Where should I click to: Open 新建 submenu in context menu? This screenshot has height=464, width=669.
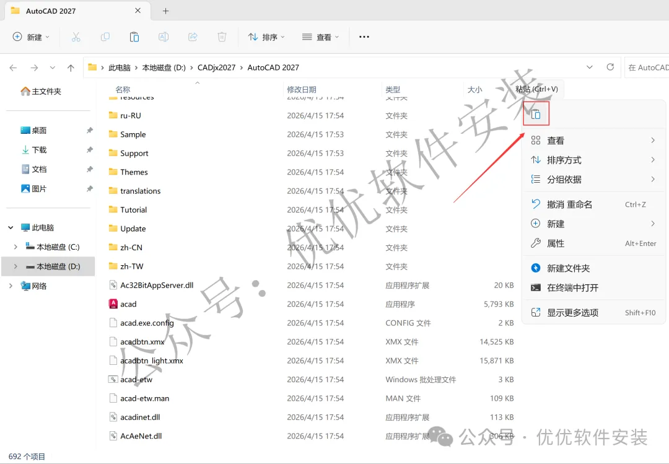click(x=593, y=224)
